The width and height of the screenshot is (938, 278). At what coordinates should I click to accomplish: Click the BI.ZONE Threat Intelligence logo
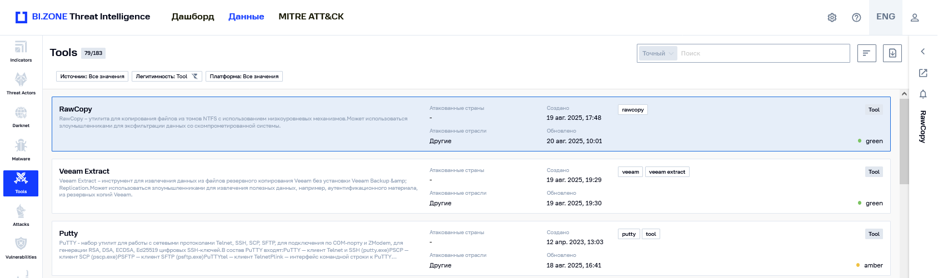click(x=83, y=17)
